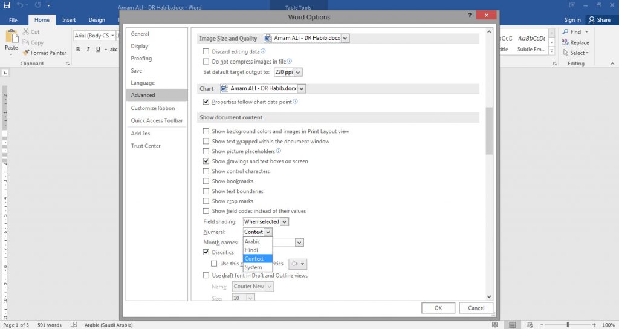
Task: Select Proofing in the options sidebar
Action: point(141,59)
